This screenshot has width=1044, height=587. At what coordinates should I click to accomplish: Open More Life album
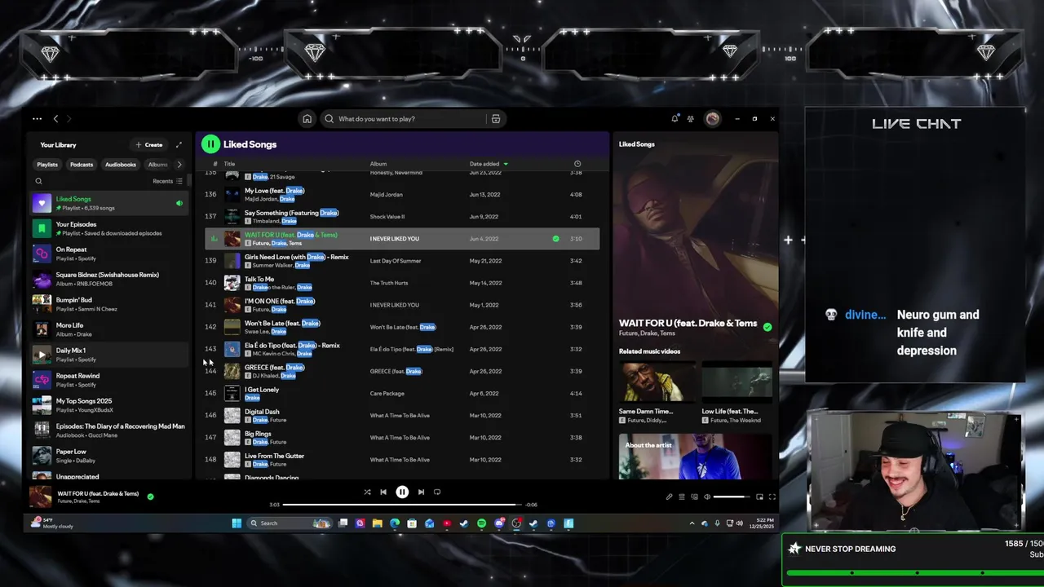pos(109,329)
